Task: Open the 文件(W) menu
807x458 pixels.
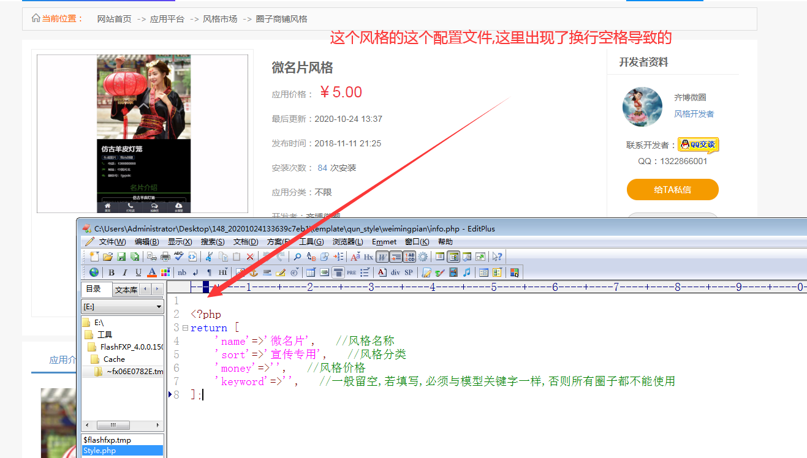Action: coord(107,242)
